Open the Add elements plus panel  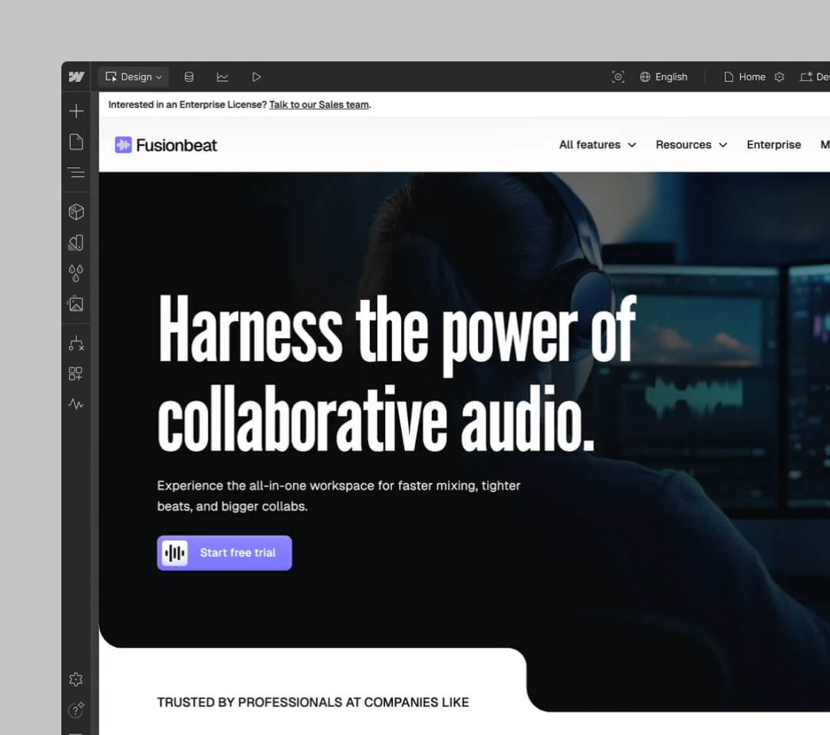(76, 110)
